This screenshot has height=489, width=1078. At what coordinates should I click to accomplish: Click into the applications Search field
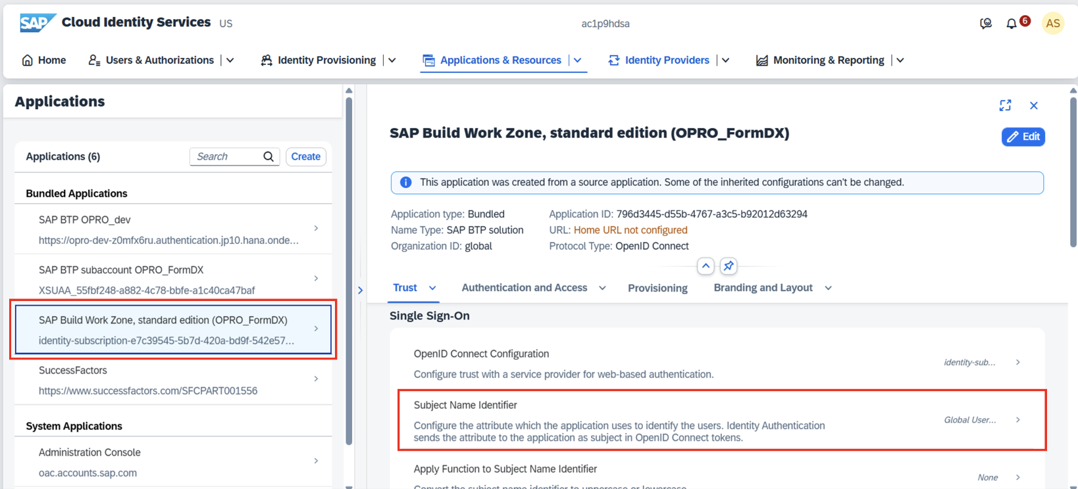(226, 156)
